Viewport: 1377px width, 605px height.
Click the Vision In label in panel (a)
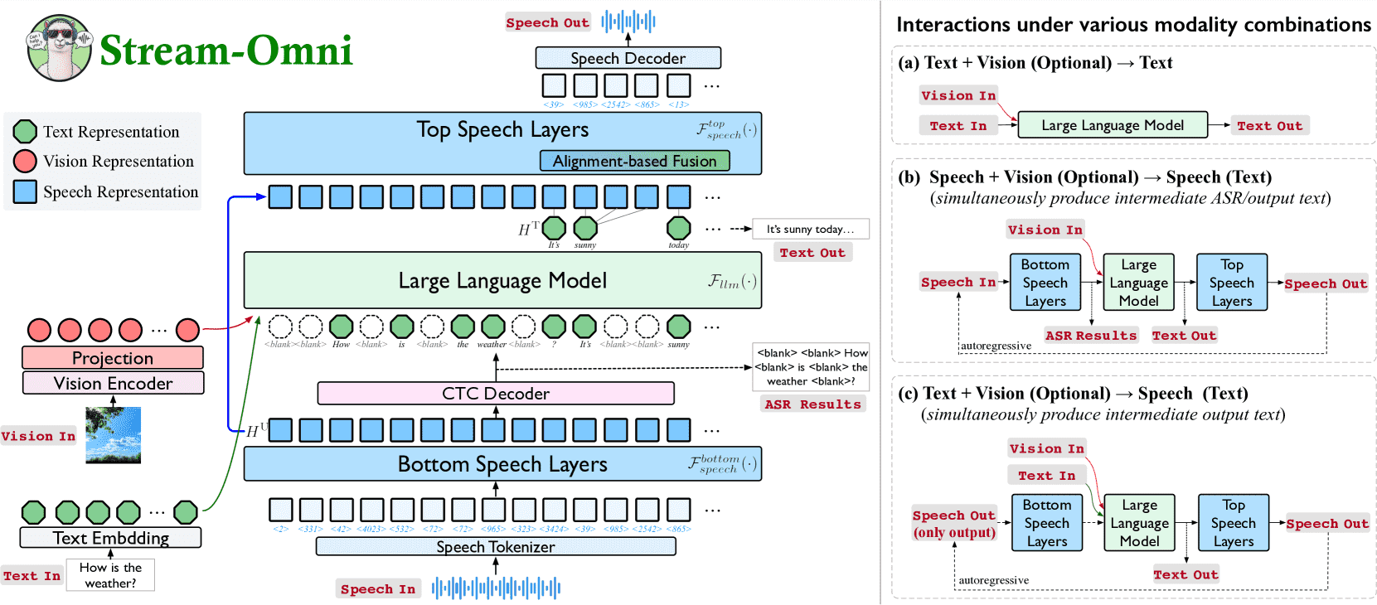958,95
